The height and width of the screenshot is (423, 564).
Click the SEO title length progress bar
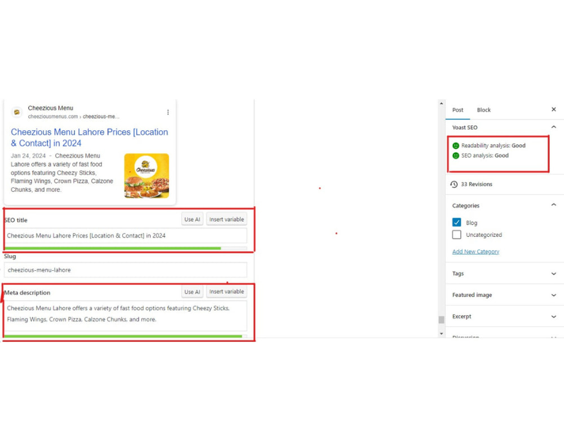click(x=125, y=248)
